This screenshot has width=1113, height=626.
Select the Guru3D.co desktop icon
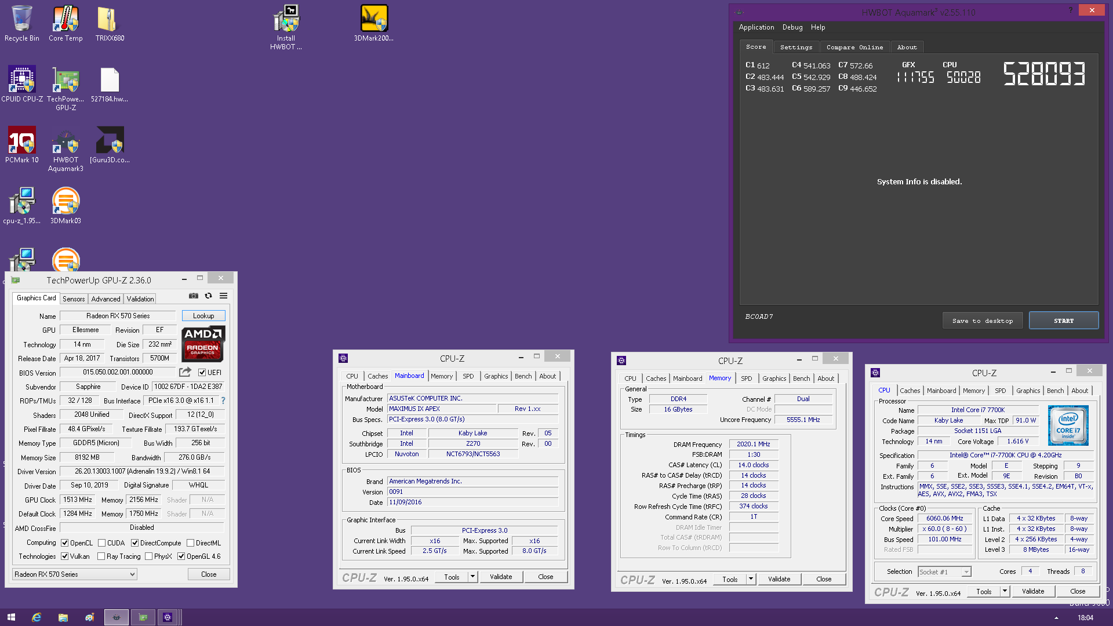[110, 145]
